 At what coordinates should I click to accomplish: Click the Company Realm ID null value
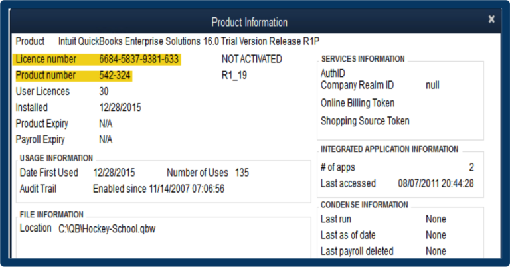click(x=432, y=86)
